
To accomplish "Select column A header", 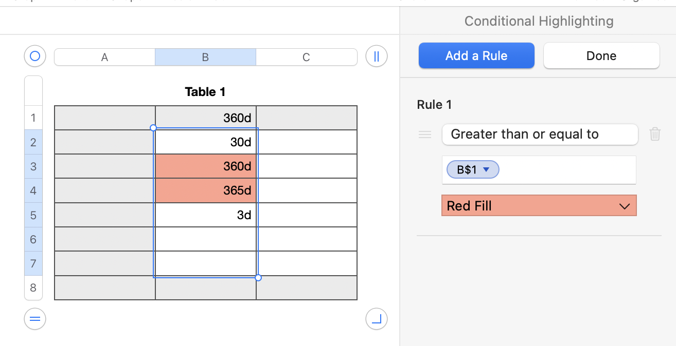I will (x=104, y=57).
